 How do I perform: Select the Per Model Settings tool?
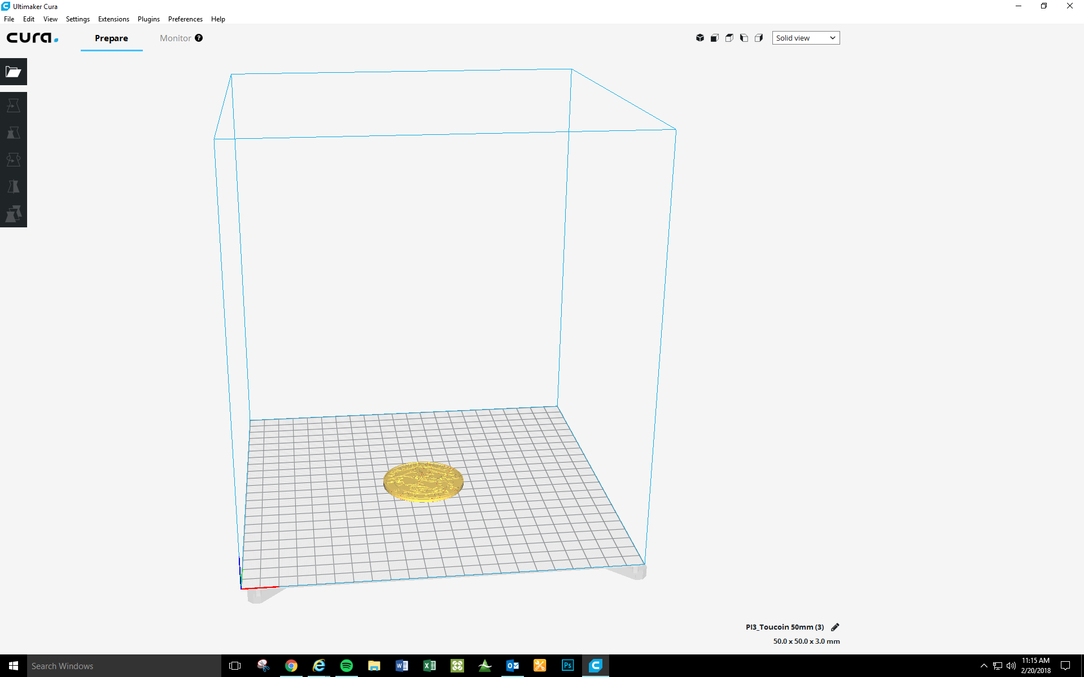pyautogui.click(x=14, y=214)
